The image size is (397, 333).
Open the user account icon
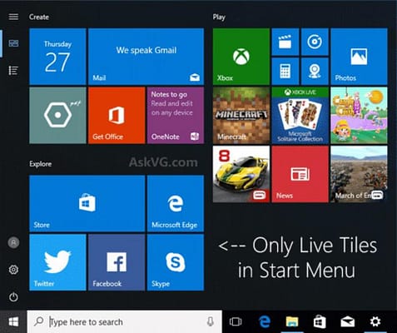[13, 242]
